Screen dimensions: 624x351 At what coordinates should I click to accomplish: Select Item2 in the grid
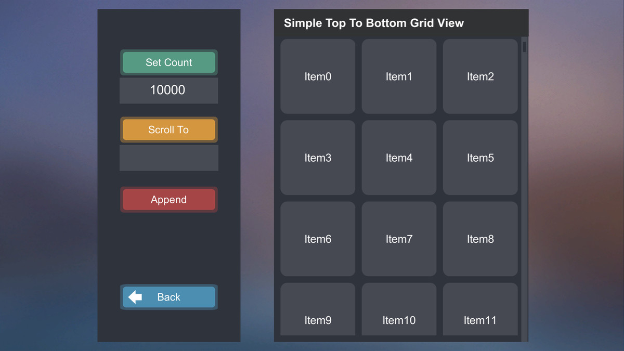click(x=480, y=76)
